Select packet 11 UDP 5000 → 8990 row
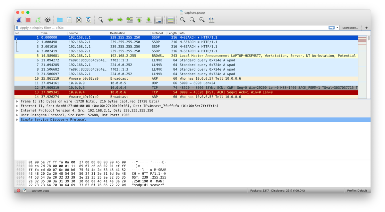 click(x=186, y=83)
